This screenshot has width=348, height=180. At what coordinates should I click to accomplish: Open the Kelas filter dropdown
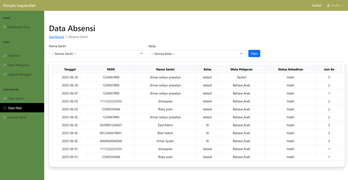tap(197, 53)
